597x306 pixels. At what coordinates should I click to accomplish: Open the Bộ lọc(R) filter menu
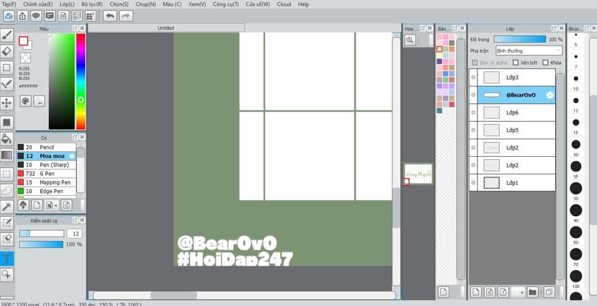coord(92,4)
